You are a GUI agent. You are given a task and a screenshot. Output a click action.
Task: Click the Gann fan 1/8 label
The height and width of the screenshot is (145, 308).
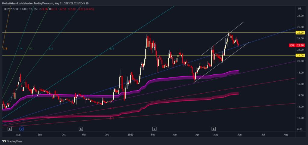point(5,48)
